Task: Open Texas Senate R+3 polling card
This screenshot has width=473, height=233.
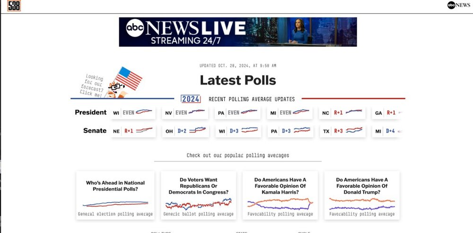Action: 342,131
